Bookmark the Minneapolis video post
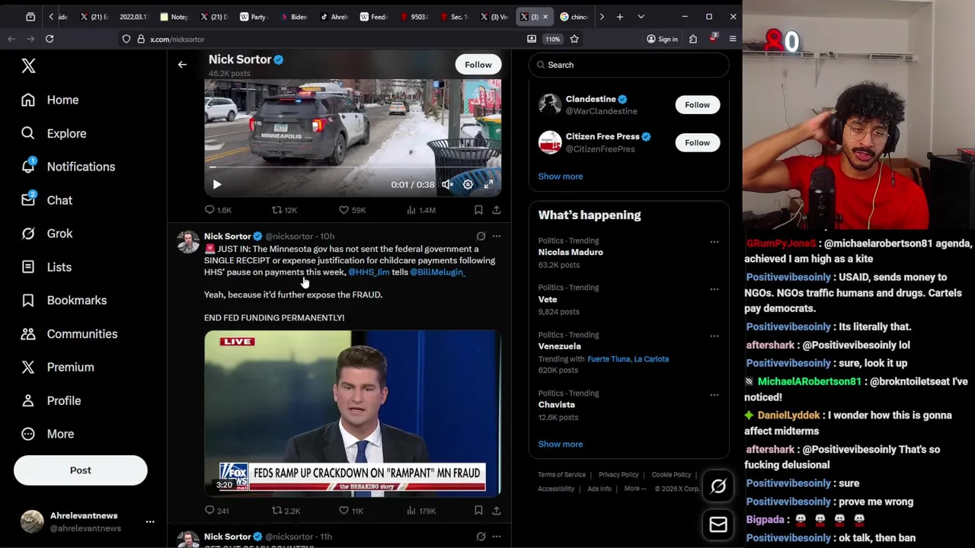975x548 pixels. click(x=478, y=210)
